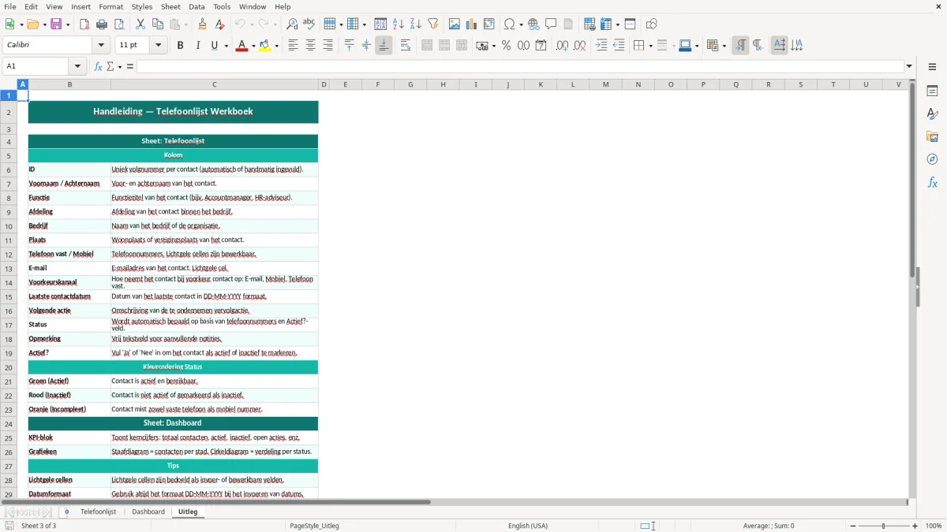This screenshot has height=532, width=947.
Task: Click the Clone Formatting paintbrush icon
Action: tap(202, 24)
